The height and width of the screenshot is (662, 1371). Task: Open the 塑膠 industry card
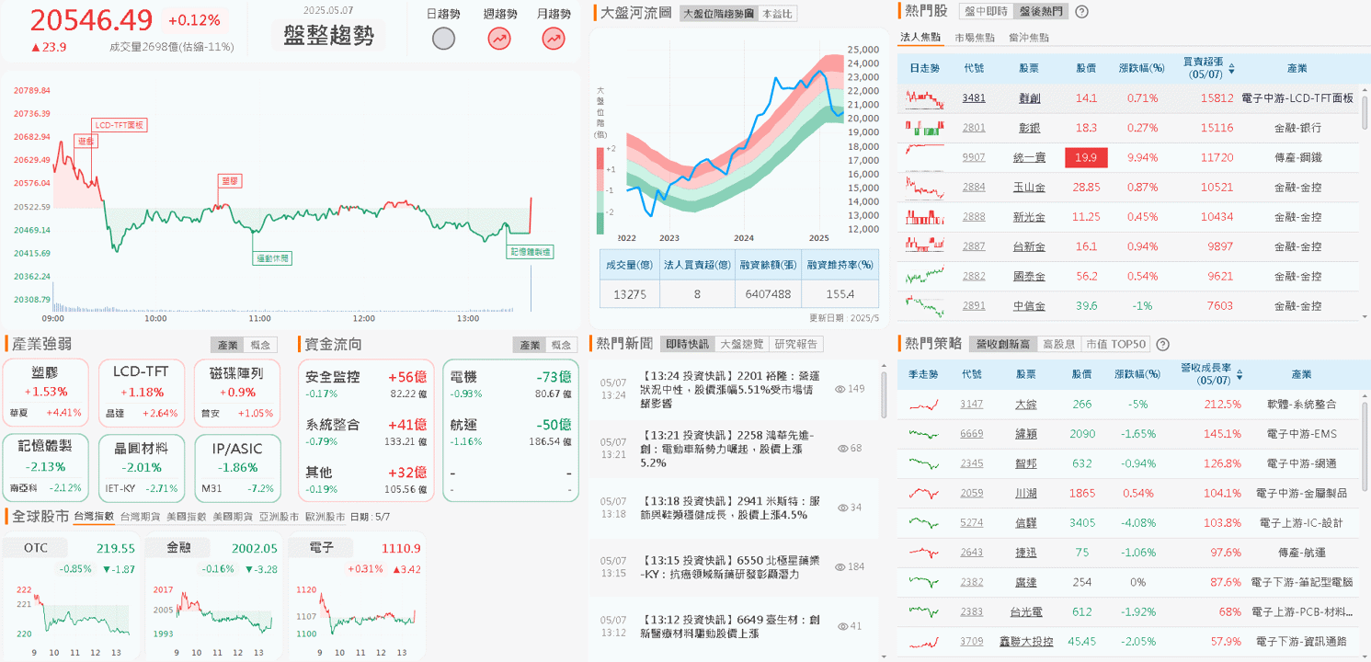click(46, 393)
